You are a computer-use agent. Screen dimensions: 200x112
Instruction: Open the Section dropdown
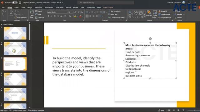[x=40, y=17]
